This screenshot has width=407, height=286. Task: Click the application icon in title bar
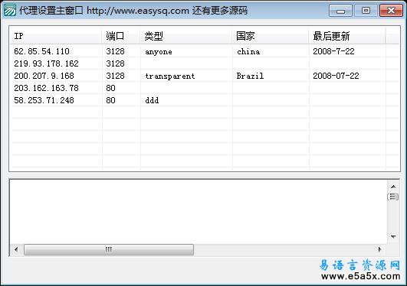pos(10,11)
